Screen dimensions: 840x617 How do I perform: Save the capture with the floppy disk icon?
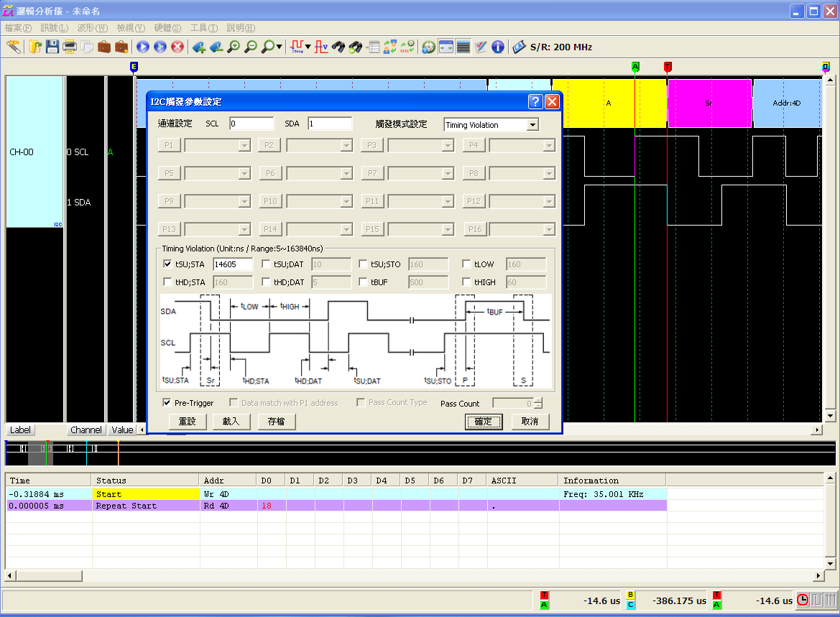click(x=52, y=47)
